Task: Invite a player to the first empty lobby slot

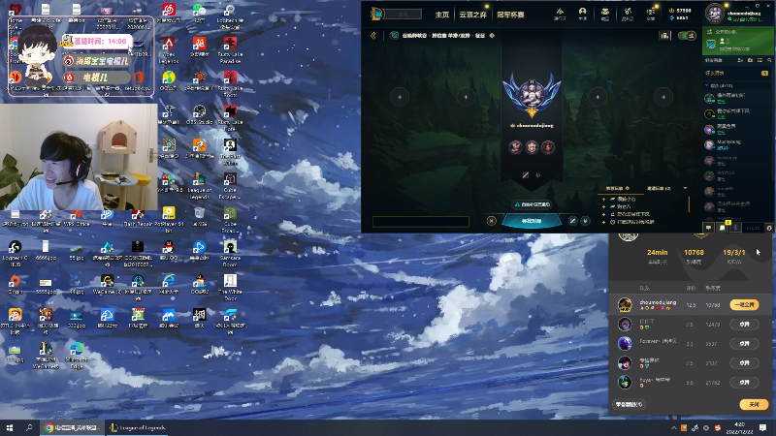Action: click(x=400, y=97)
